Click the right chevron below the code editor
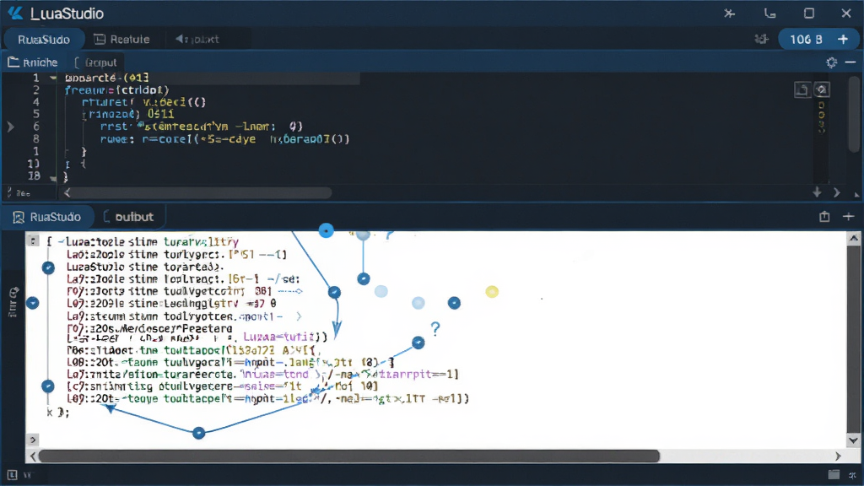 point(837,192)
